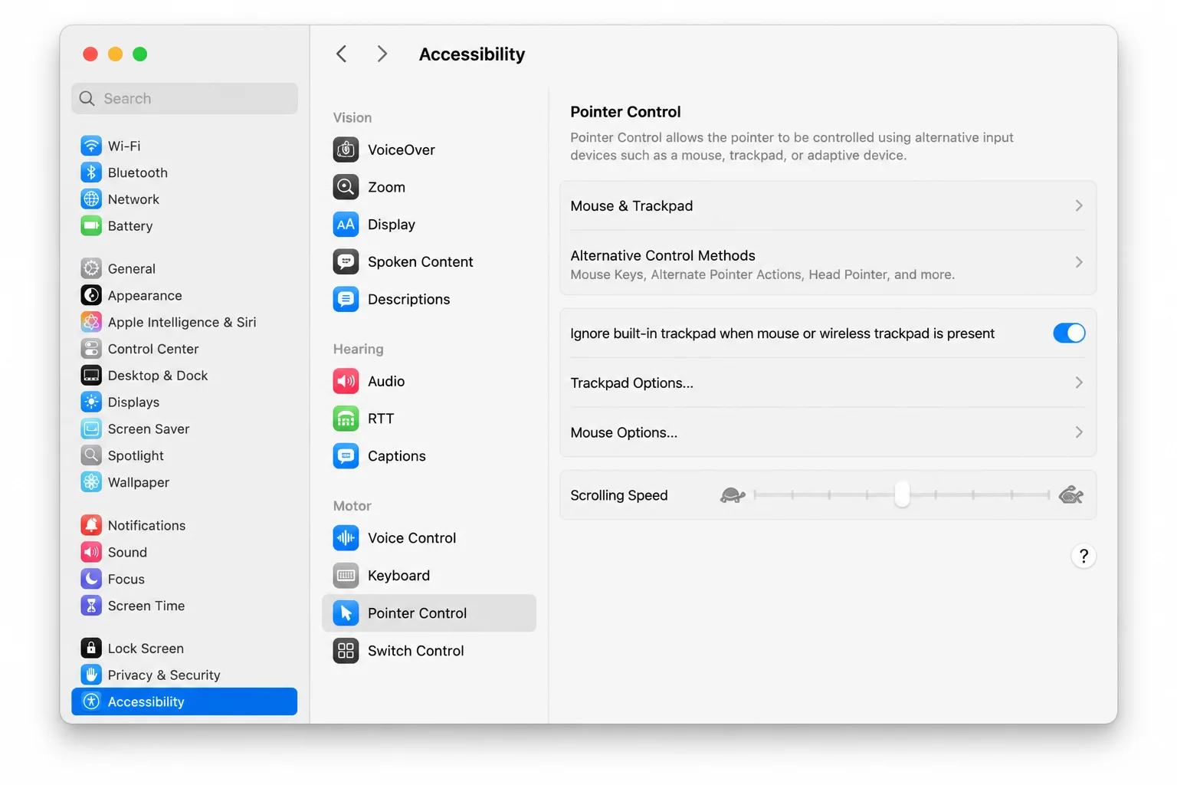Open General gear icon
This screenshot has width=1177, height=785.
click(91, 268)
